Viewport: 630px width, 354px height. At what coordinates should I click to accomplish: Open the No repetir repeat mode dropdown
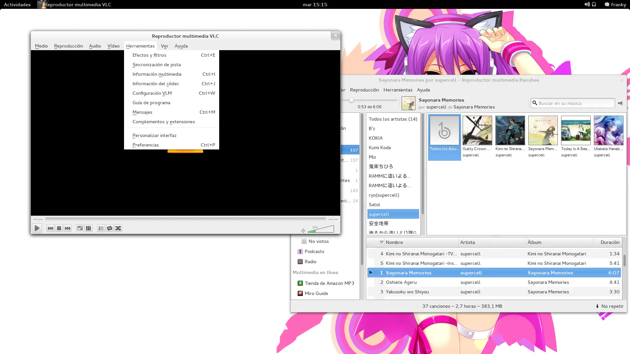610,306
